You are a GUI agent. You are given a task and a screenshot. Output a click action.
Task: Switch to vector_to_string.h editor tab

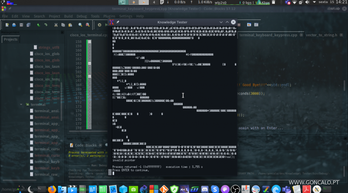tap(321, 35)
